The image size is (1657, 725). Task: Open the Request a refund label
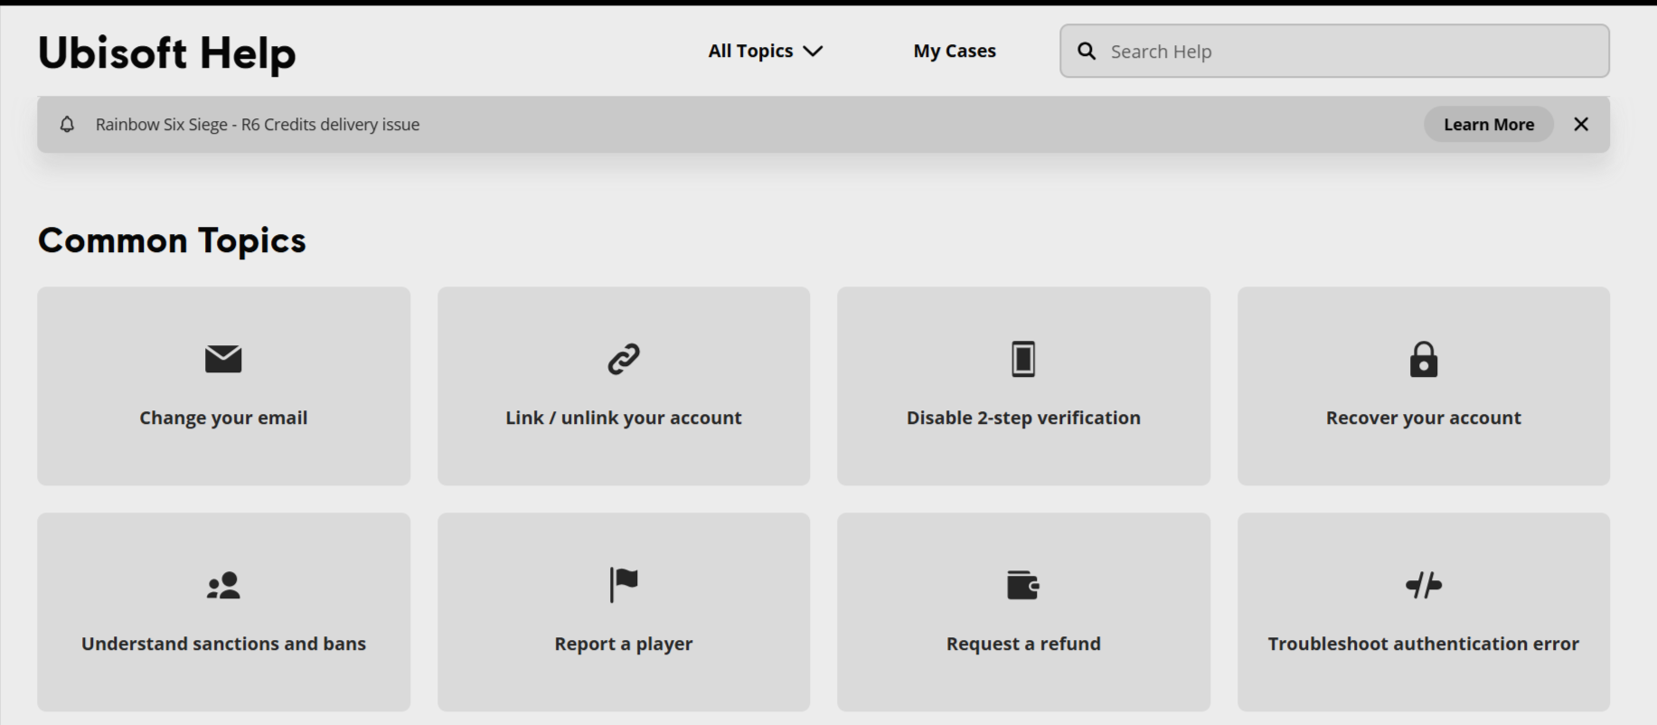1023,644
